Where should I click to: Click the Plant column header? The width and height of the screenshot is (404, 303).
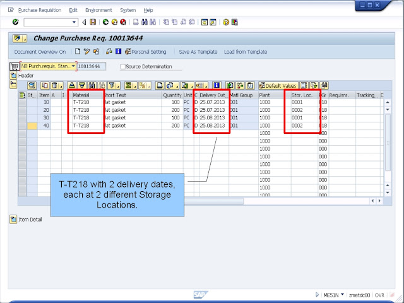tap(275, 95)
